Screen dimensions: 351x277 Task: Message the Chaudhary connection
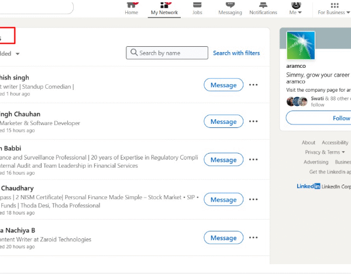coord(223,199)
